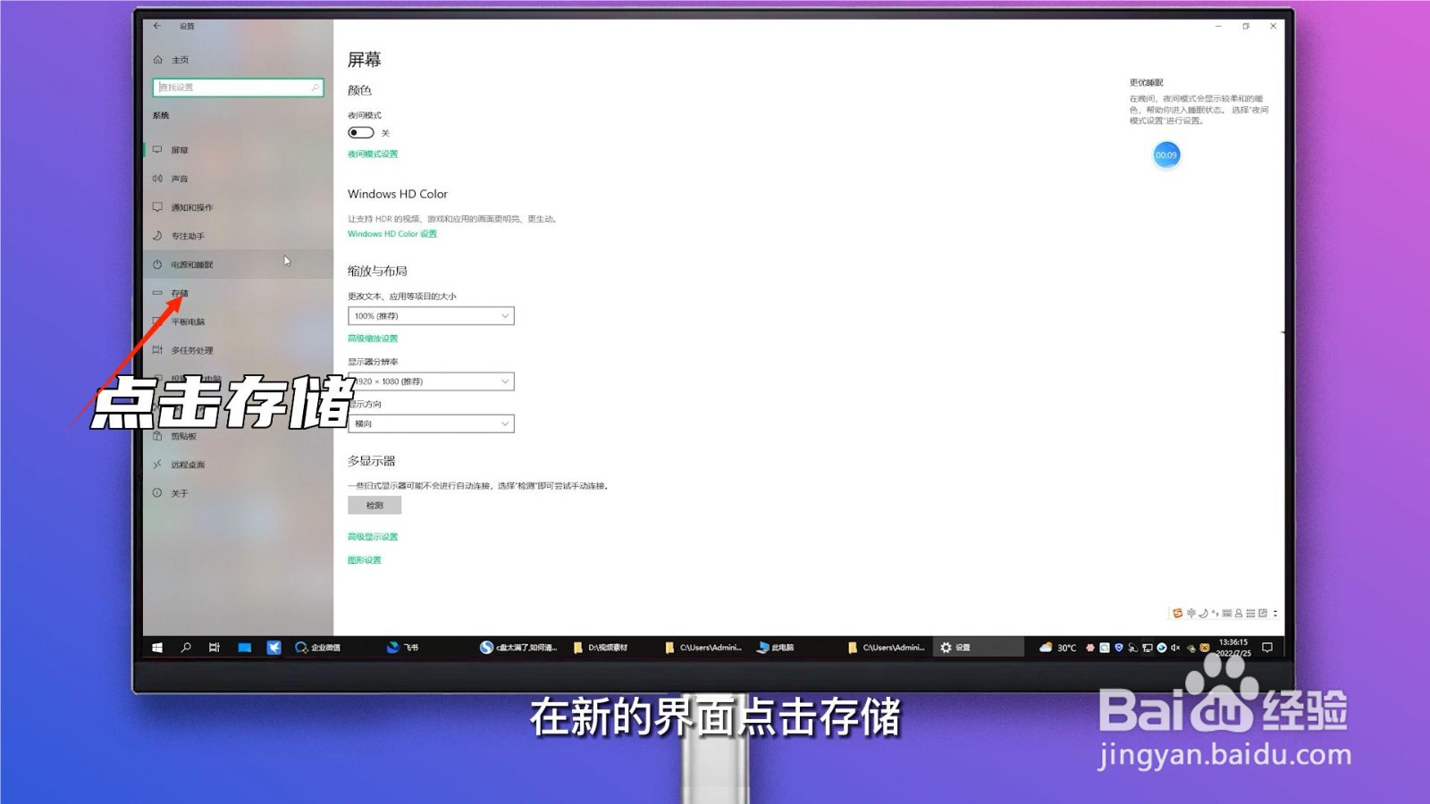This screenshot has width=1430, height=804.
Task: Click 存储 (Storage) indicated by red arrow
Action: (x=178, y=292)
